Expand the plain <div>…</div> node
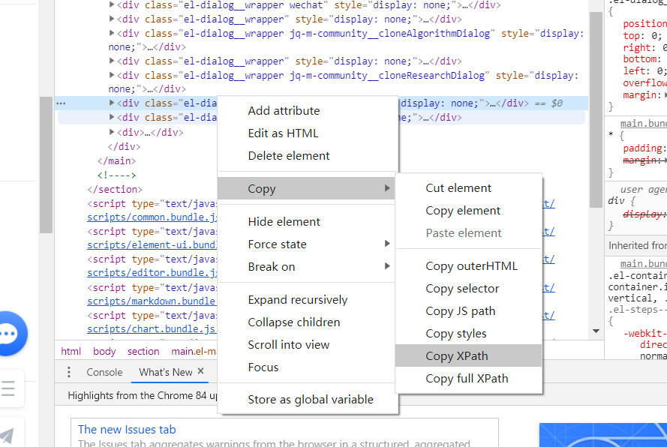Screen dimensions: 667x447 tap(112, 132)
